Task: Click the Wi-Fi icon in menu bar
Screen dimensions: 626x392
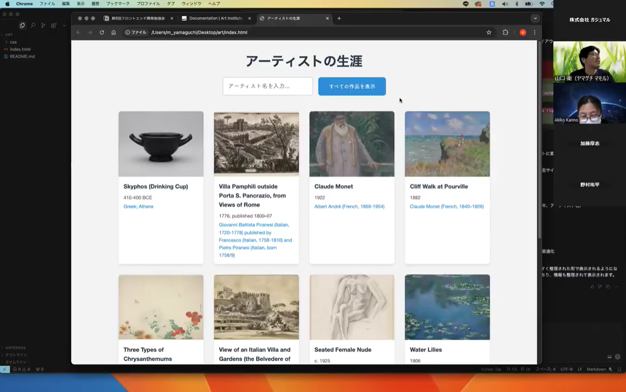Action: (x=542, y=3)
